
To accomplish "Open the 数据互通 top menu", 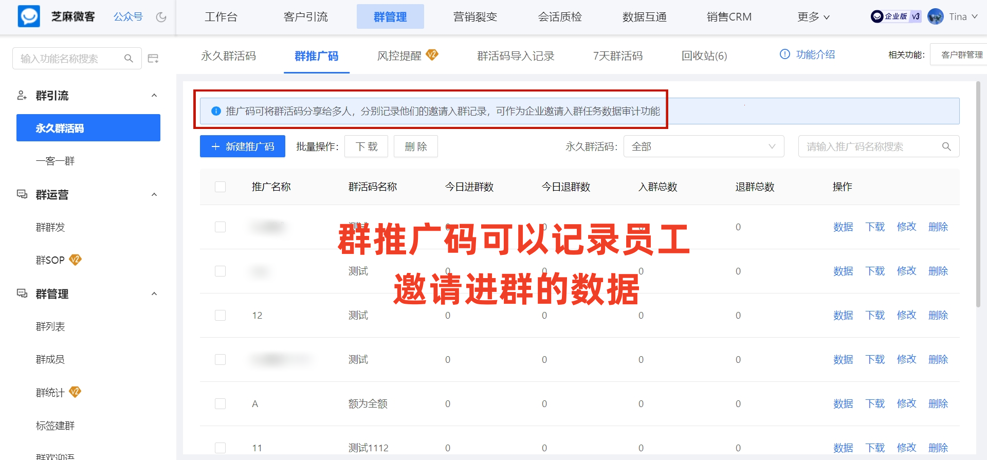I will (644, 17).
